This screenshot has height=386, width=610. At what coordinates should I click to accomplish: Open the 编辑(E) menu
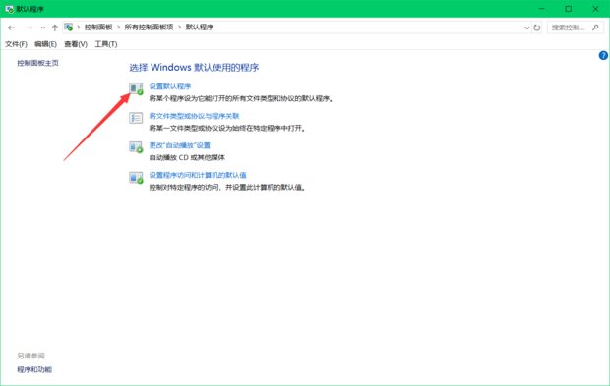45,44
